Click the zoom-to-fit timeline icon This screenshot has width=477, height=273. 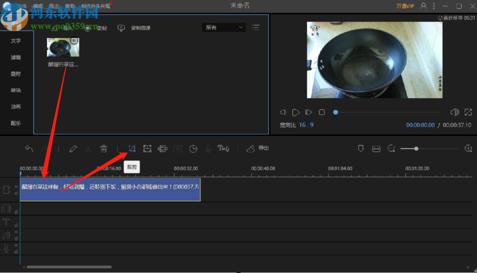(x=376, y=148)
